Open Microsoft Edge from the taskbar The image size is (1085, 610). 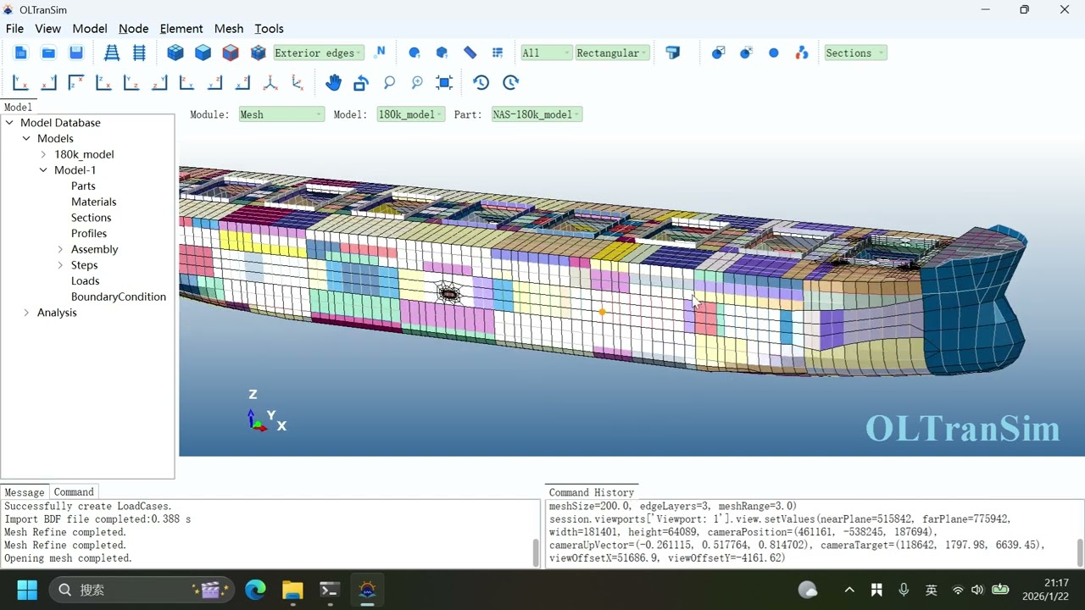pyautogui.click(x=255, y=590)
